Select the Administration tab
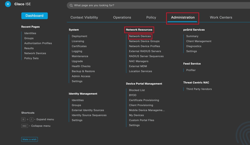This screenshot has width=250, height=145. (x=183, y=17)
